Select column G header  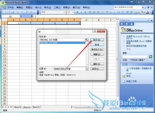click(x=86, y=20)
